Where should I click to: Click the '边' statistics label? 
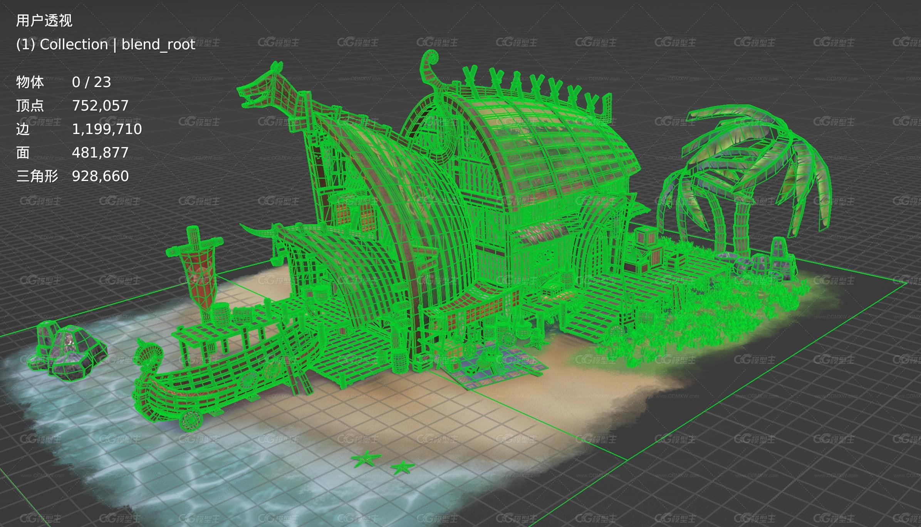[23, 129]
